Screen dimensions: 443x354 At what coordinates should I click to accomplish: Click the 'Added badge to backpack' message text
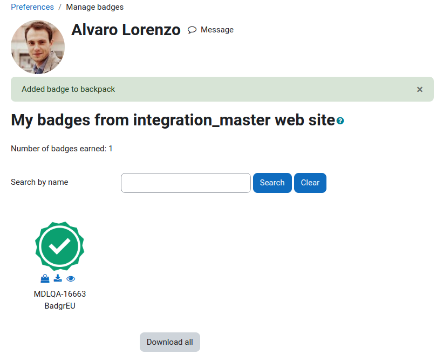pyautogui.click(x=69, y=89)
